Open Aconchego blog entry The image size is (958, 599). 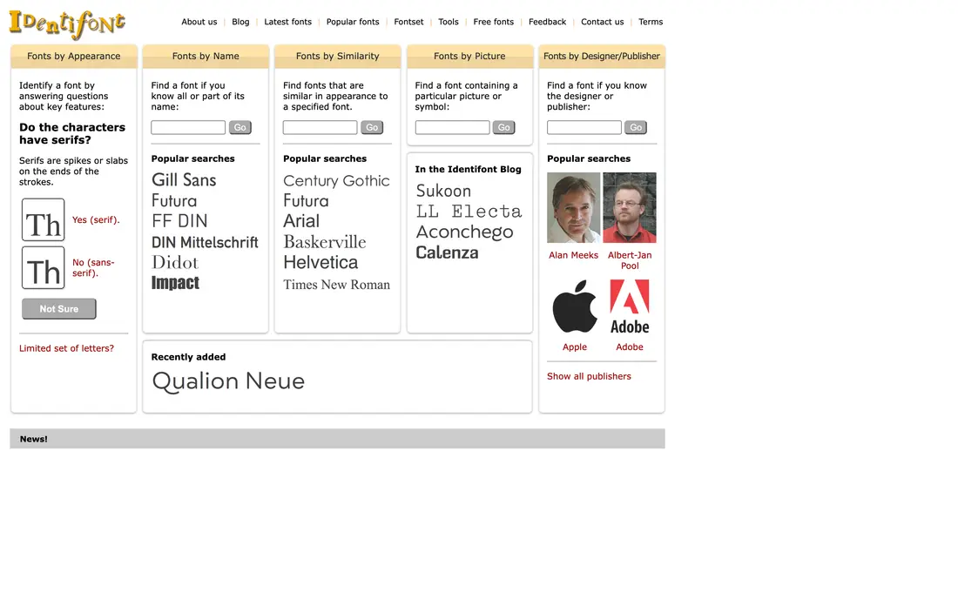point(465,232)
